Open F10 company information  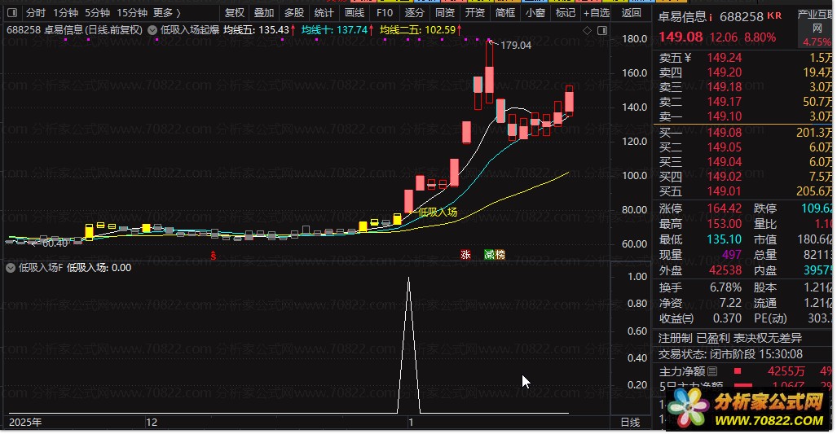click(x=385, y=13)
